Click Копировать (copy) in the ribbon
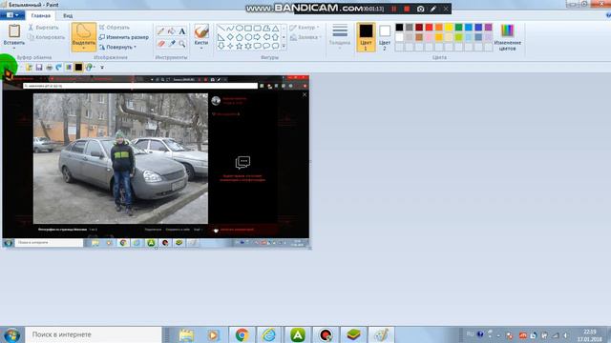Screen dimensions: 611x343 [47, 37]
